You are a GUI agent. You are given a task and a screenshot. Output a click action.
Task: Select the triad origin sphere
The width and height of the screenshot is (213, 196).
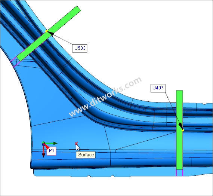43,143
